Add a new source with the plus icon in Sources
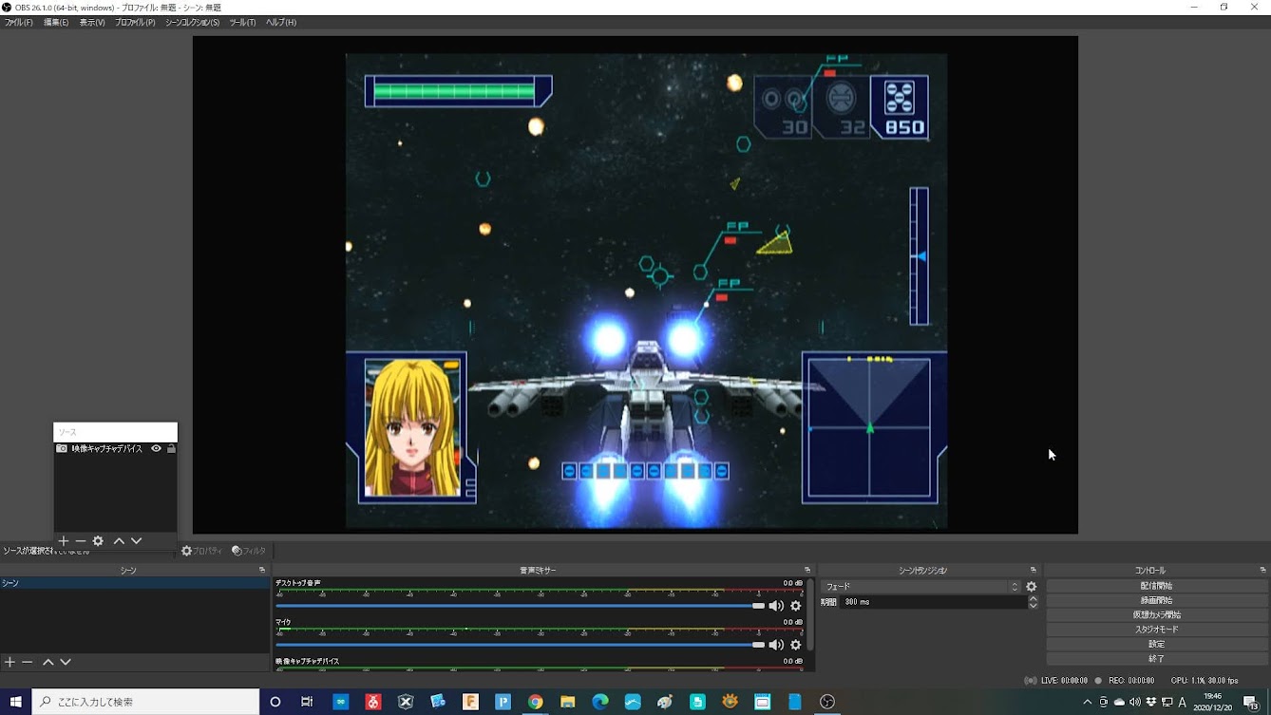This screenshot has height=715, width=1271. [x=63, y=541]
